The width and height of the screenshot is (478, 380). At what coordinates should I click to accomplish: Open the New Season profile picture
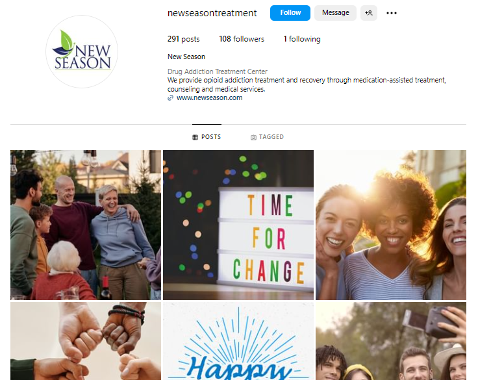pyautogui.click(x=82, y=51)
